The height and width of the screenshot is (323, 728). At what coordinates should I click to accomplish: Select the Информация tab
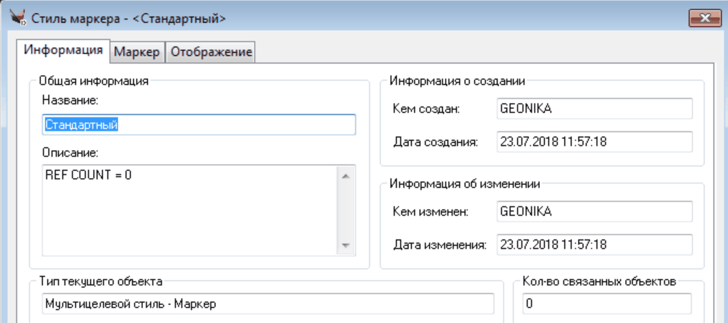tap(63, 51)
